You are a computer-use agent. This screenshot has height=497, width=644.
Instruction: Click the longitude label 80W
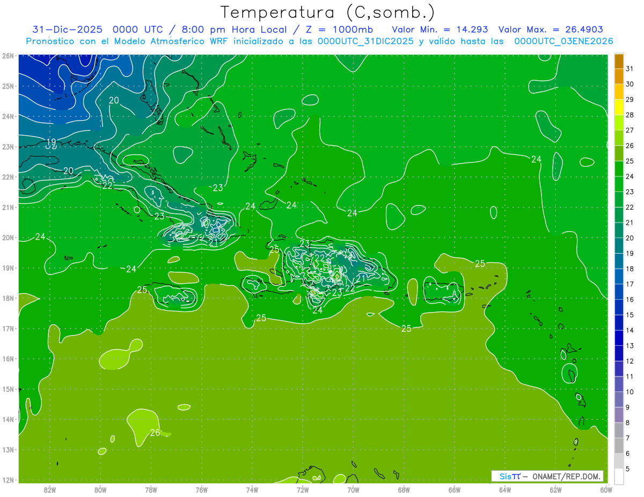tap(100, 489)
